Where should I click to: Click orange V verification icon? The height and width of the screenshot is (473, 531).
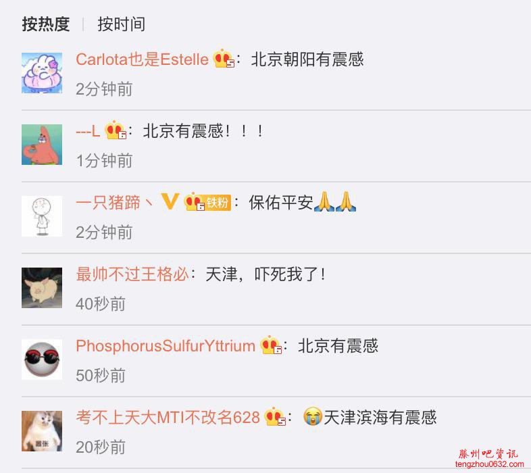coord(170,201)
